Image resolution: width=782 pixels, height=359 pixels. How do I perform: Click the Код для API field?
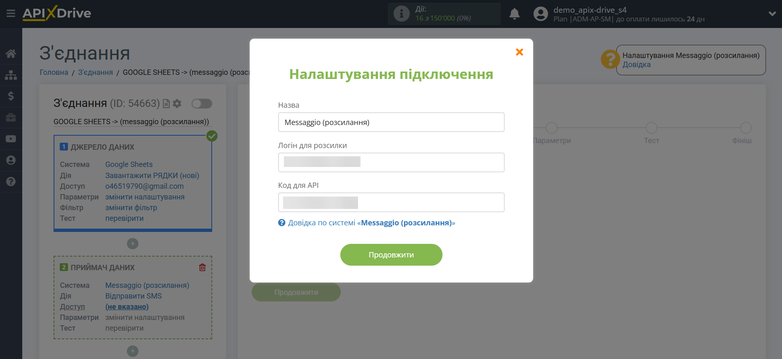[x=391, y=202]
